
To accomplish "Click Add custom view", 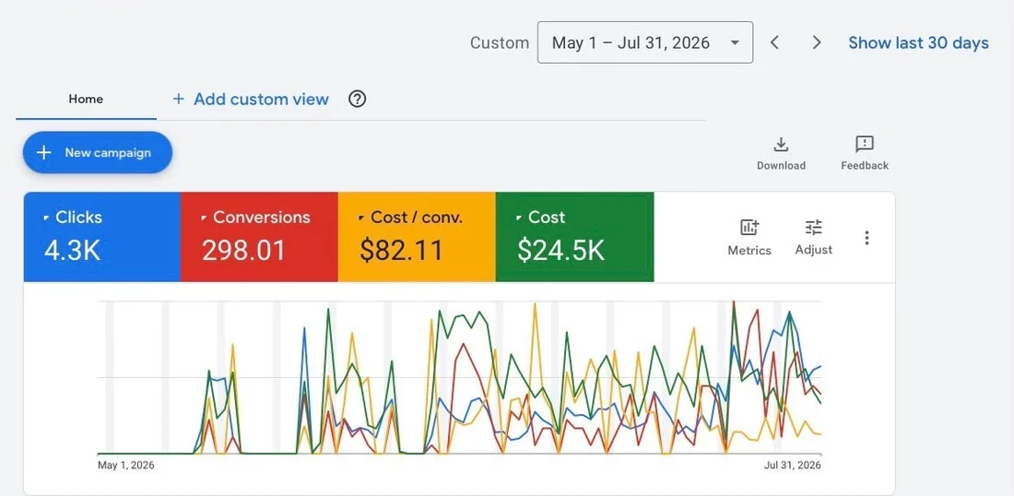I will coord(250,99).
